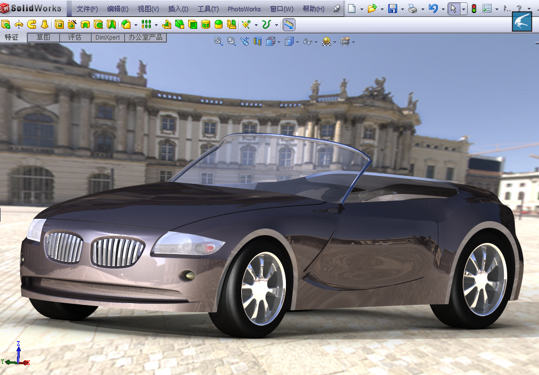The height and width of the screenshot is (375, 539).
Task: Click the Section View icon
Action: pos(258,42)
